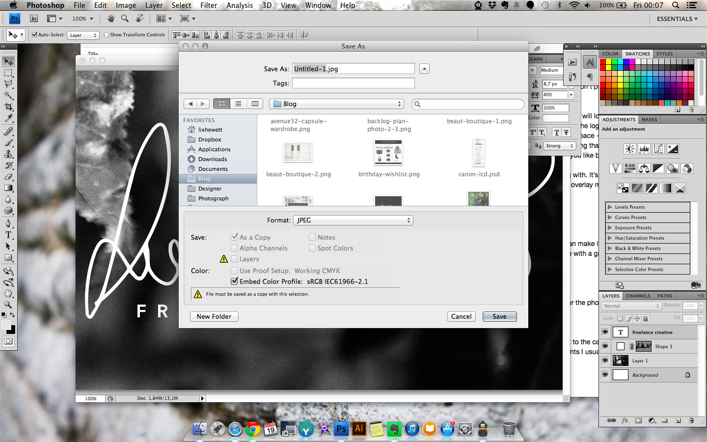The height and width of the screenshot is (442, 707).
Task: Select the Brush tool
Action: pyautogui.click(x=8, y=142)
